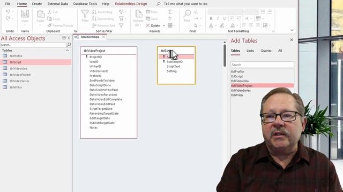Toggle Underline text formatting
Screen dimensions: 343x192
pyautogui.click(x=225, y=19)
